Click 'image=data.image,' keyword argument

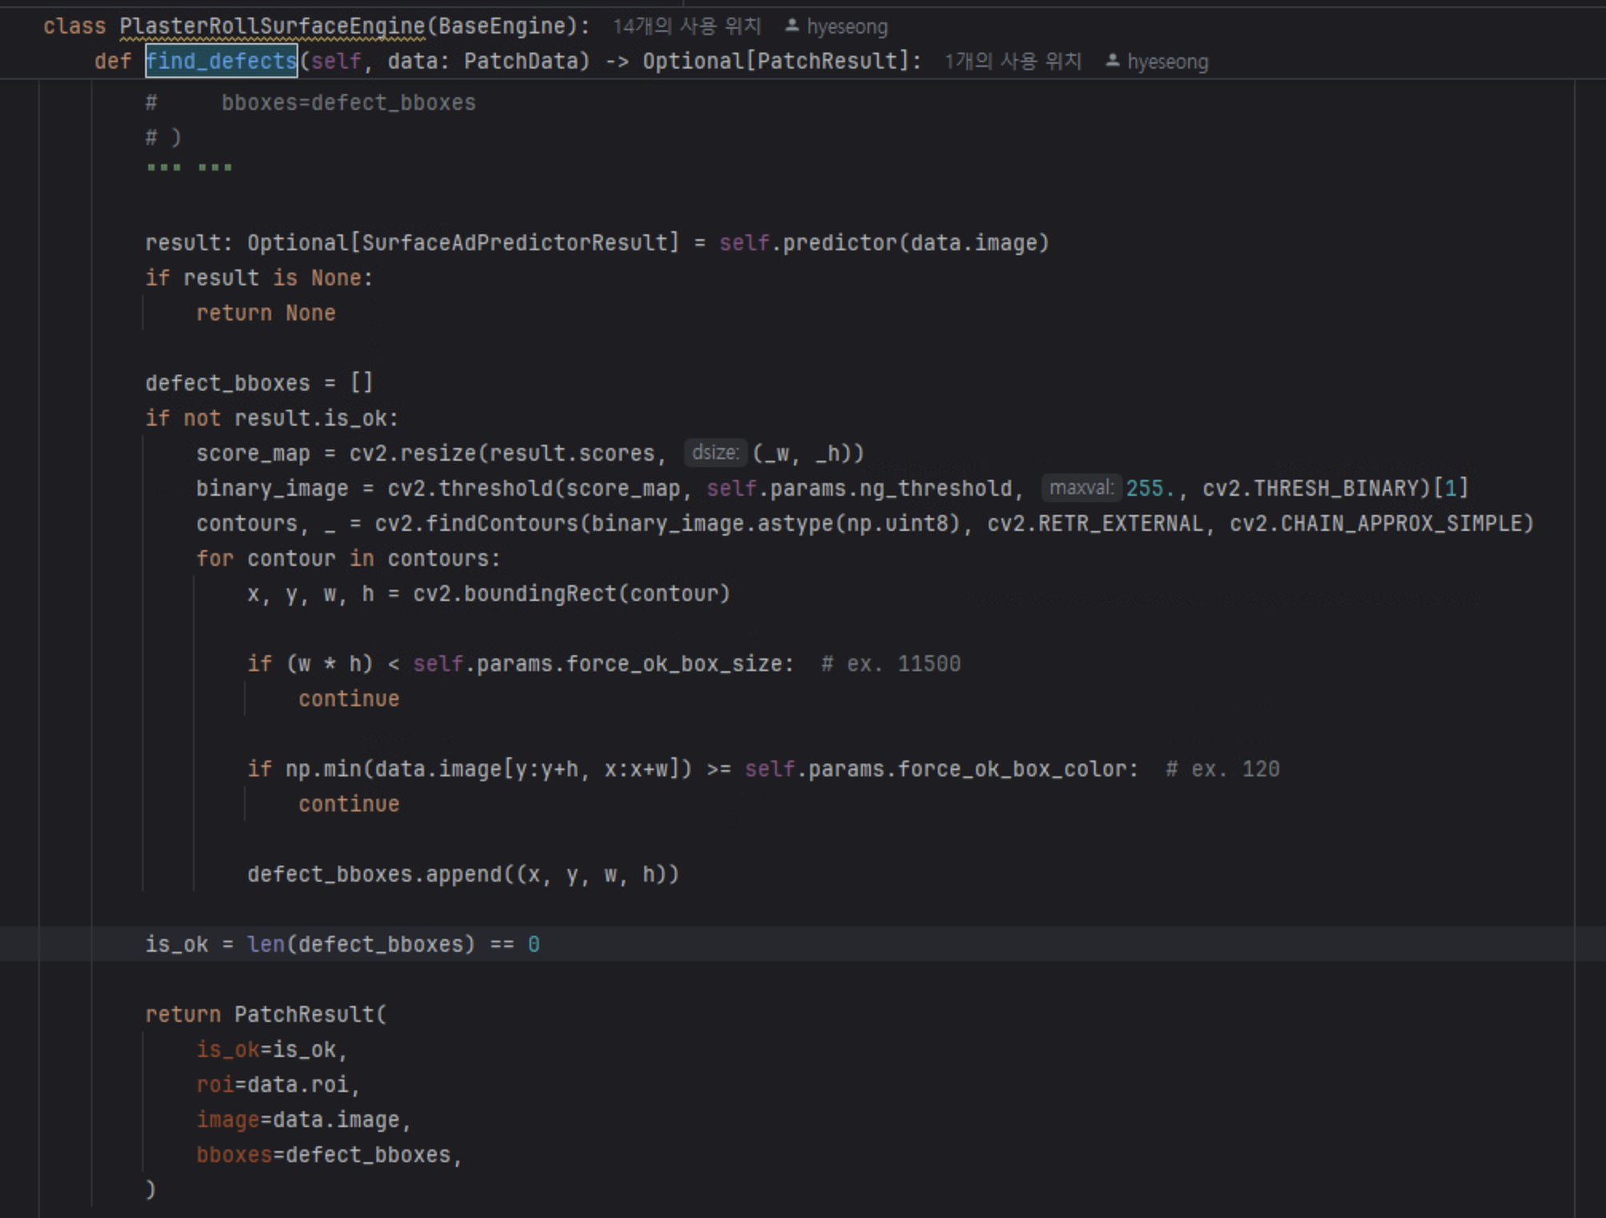pos(304,1120)
